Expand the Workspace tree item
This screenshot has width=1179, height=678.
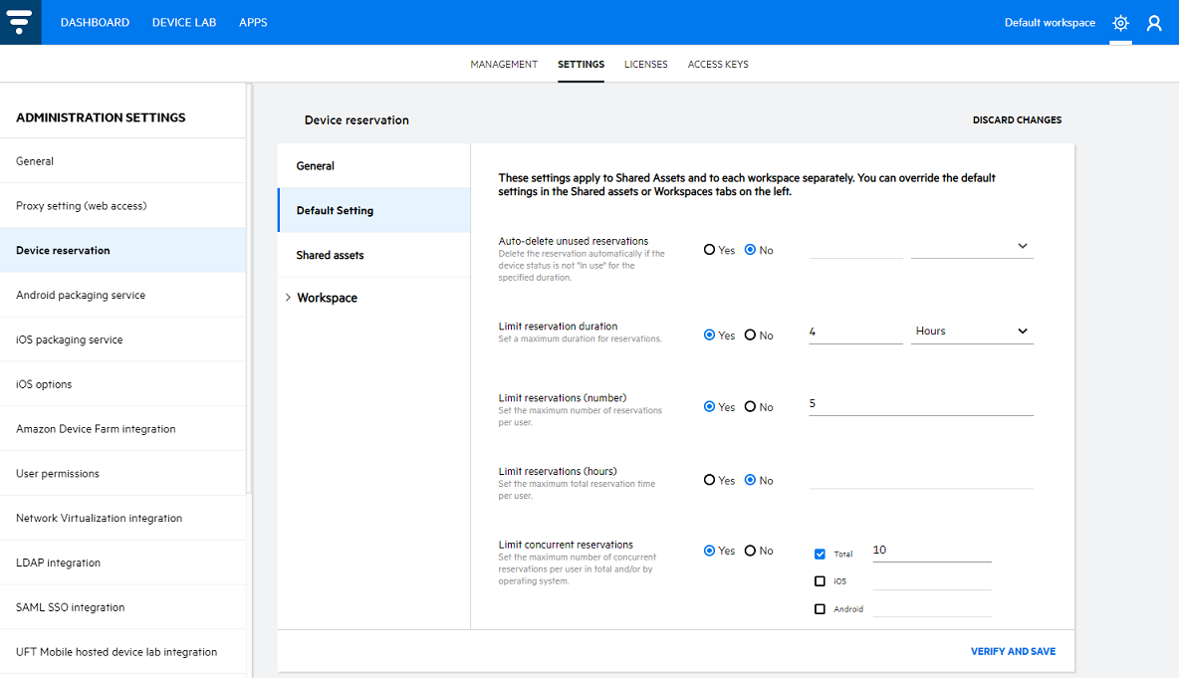(x=289, y=298)
